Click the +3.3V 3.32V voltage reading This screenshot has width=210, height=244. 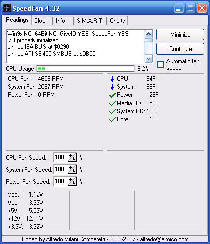click(25, 227)
